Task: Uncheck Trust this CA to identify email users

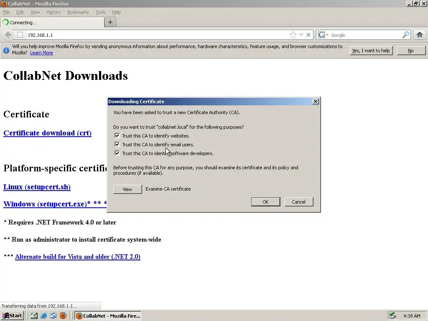Action: pos(117,144)
